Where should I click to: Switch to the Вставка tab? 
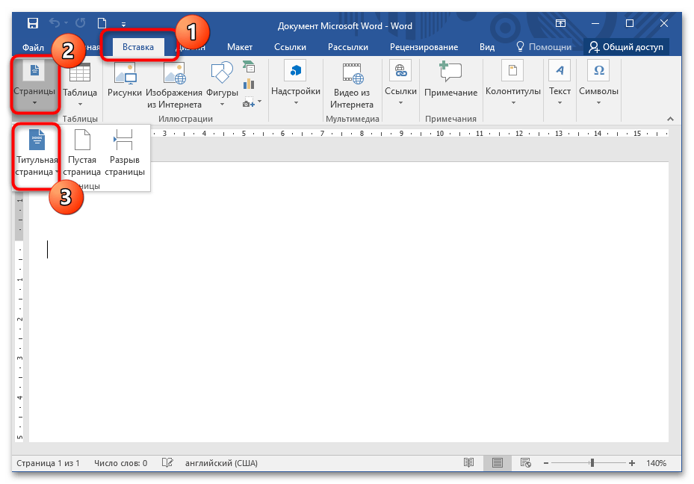coord(138,47)
